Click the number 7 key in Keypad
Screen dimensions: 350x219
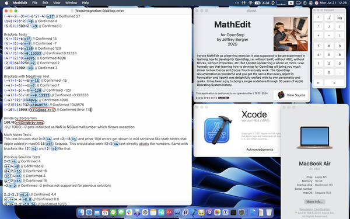click(318, 46)
